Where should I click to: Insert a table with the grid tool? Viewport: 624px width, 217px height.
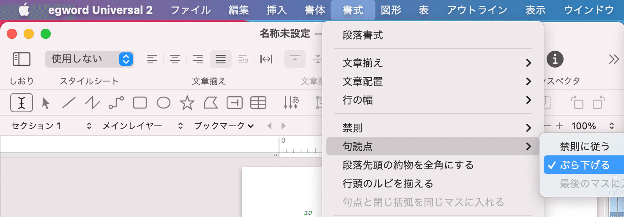[x=258, y=103]
